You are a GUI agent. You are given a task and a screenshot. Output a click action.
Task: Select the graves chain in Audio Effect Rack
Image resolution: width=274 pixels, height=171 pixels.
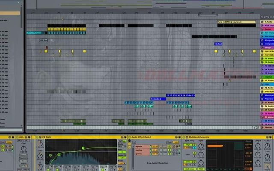(x=142, y=154)
